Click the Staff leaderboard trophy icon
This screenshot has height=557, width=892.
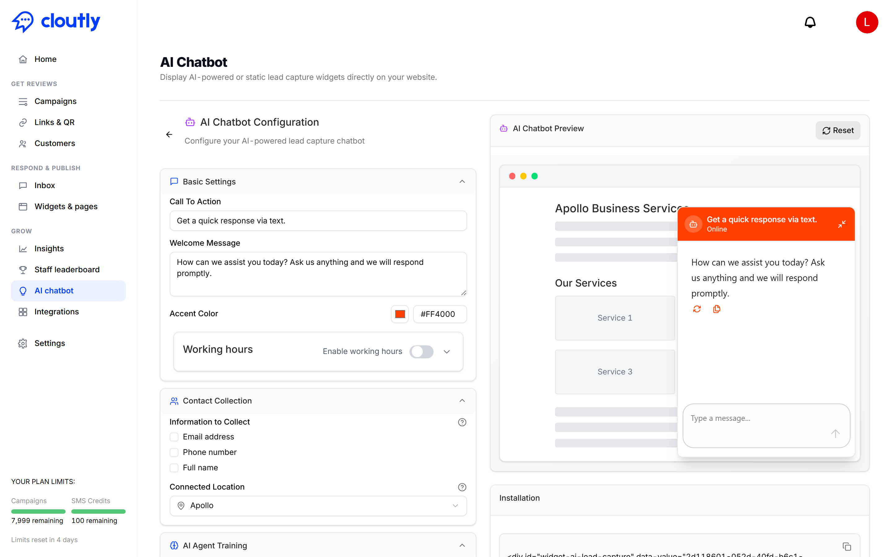tap(23, 270)
